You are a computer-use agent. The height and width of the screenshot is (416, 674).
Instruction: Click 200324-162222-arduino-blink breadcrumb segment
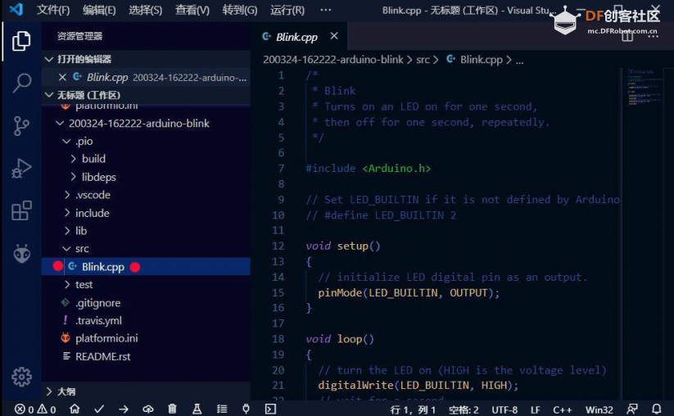[333, 60]
